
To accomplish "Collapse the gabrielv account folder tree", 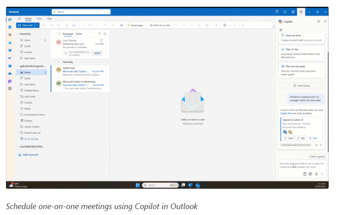I will click(18, 66).
